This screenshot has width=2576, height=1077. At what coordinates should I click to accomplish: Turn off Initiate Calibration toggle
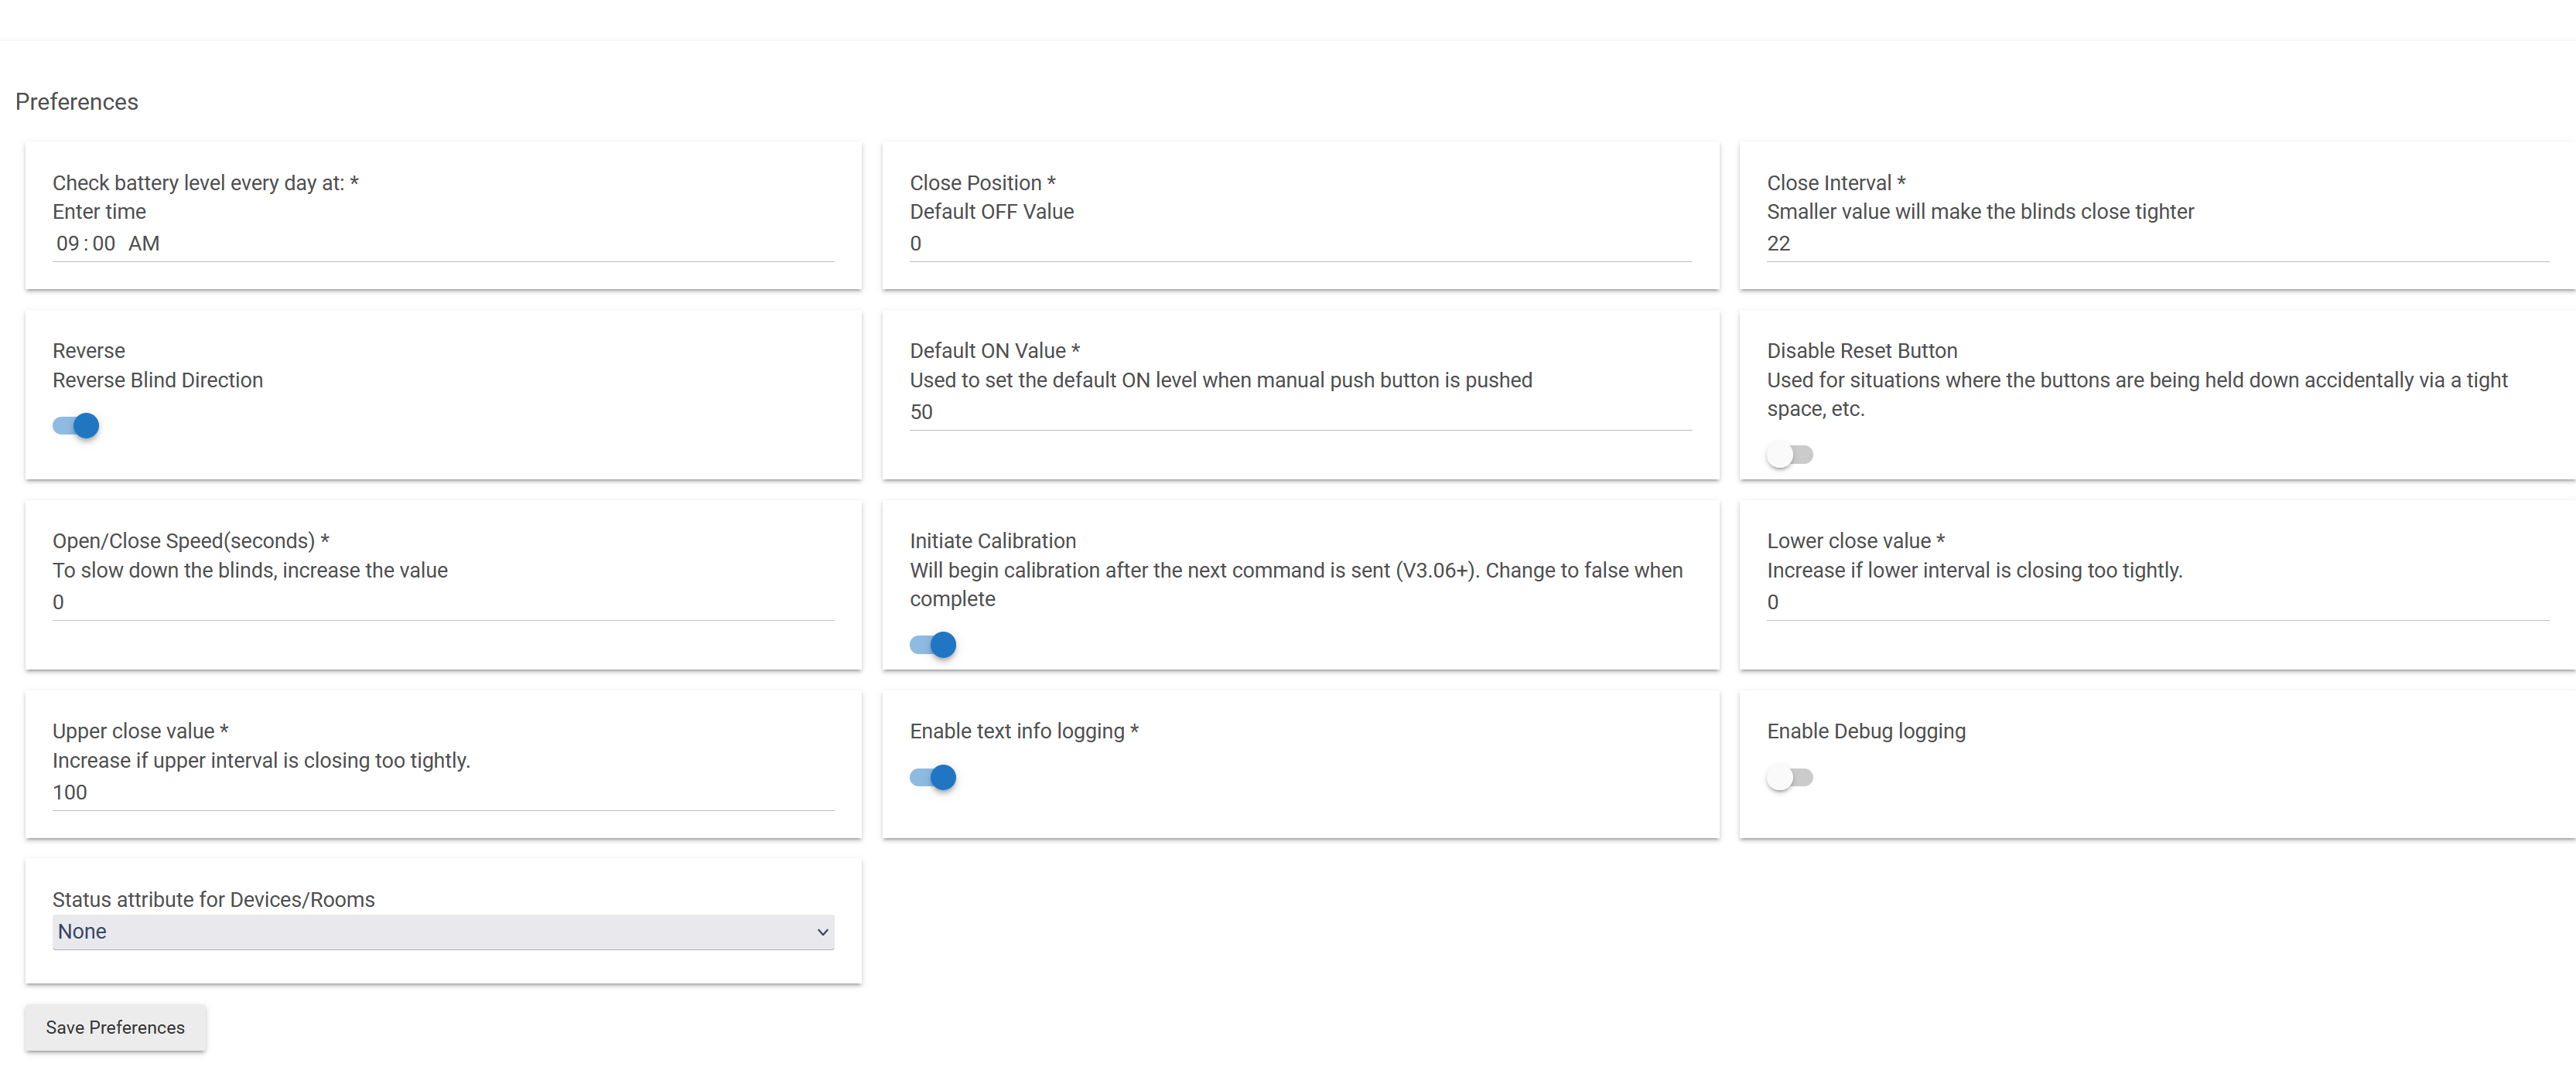pos(932,644)
